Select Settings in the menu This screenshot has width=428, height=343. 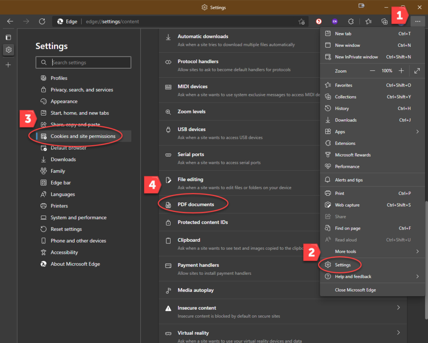tap(343, 265)
